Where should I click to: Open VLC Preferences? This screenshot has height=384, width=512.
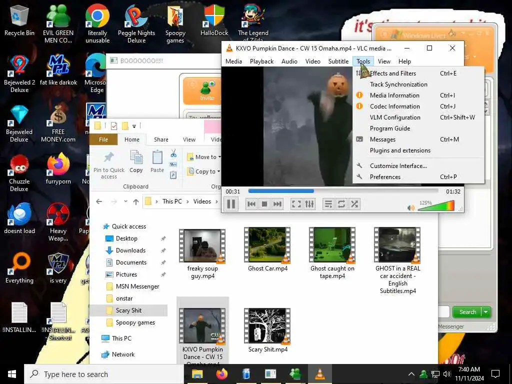[x=418, y=177]
